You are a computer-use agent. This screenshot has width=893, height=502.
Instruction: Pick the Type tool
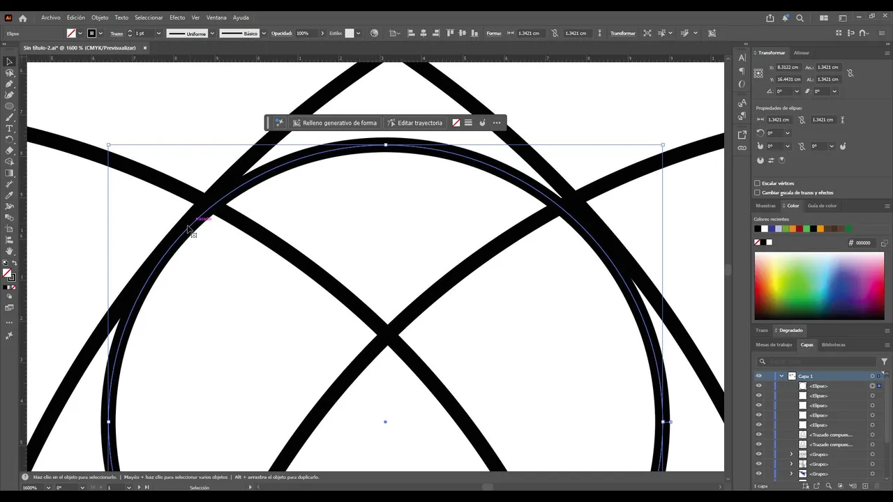[x=9, y=128]
